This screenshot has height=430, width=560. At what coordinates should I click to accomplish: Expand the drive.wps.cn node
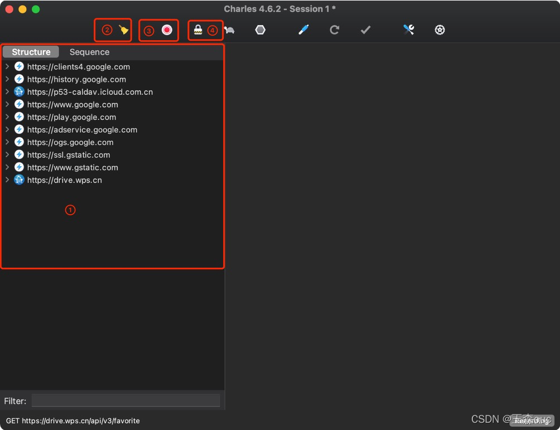pos(7,180)
